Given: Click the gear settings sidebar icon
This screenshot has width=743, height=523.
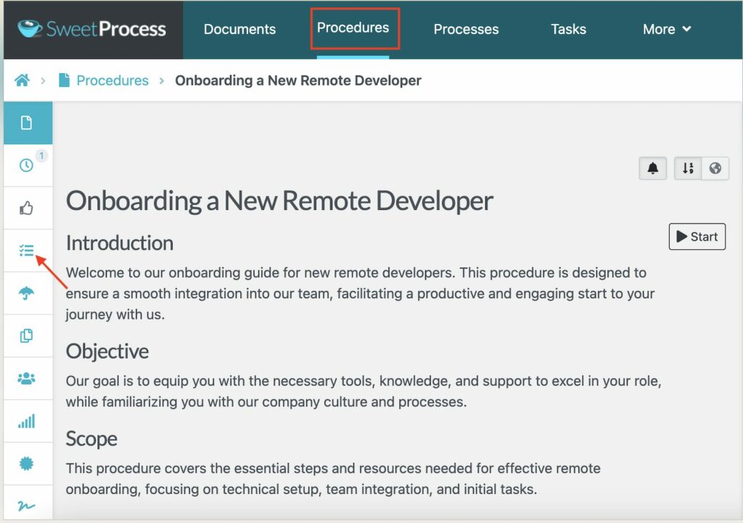Looking at the screenshot, I should pyautogui.click(x=27, y=464).
